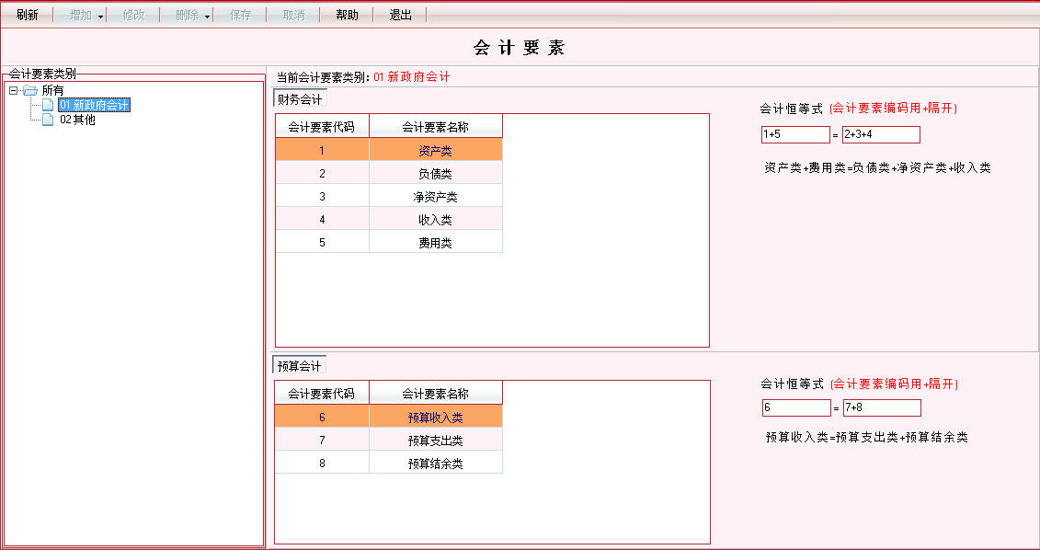
Task: Click the 02 其他 document icon
Action: tap(48, 120)
